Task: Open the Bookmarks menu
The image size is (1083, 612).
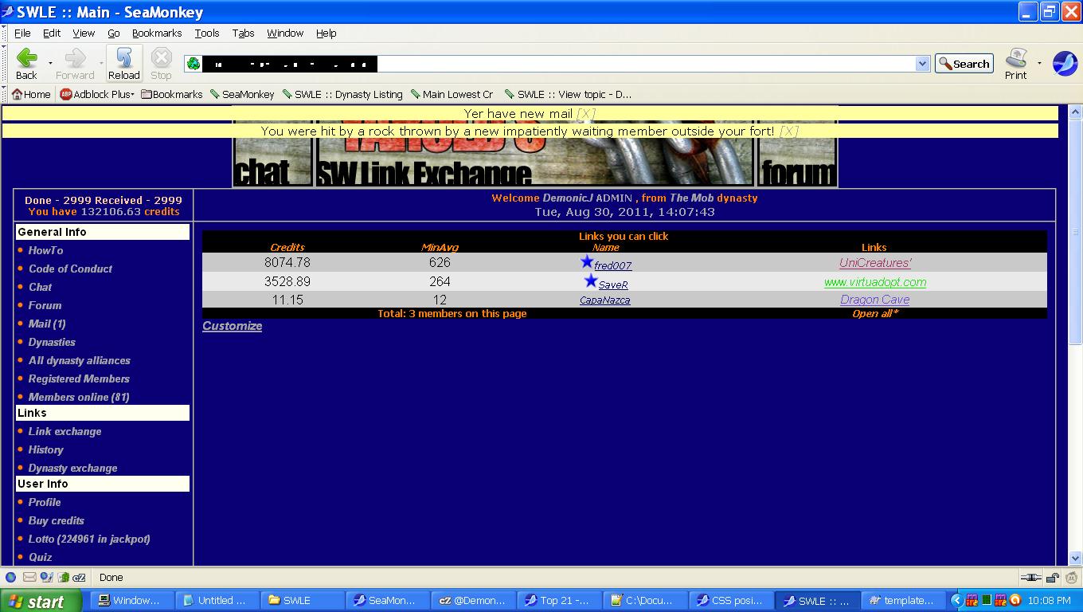Action: coord(157,33)
